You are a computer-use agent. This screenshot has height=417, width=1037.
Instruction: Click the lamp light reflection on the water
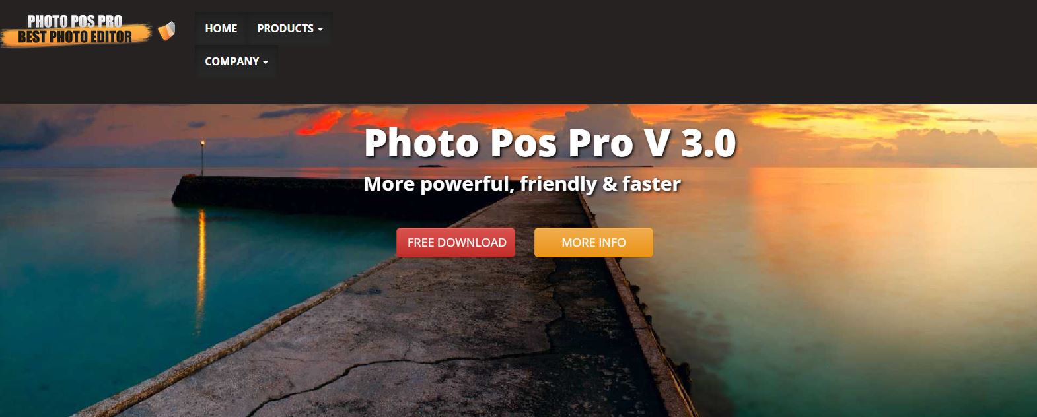(x=201, y=257)
